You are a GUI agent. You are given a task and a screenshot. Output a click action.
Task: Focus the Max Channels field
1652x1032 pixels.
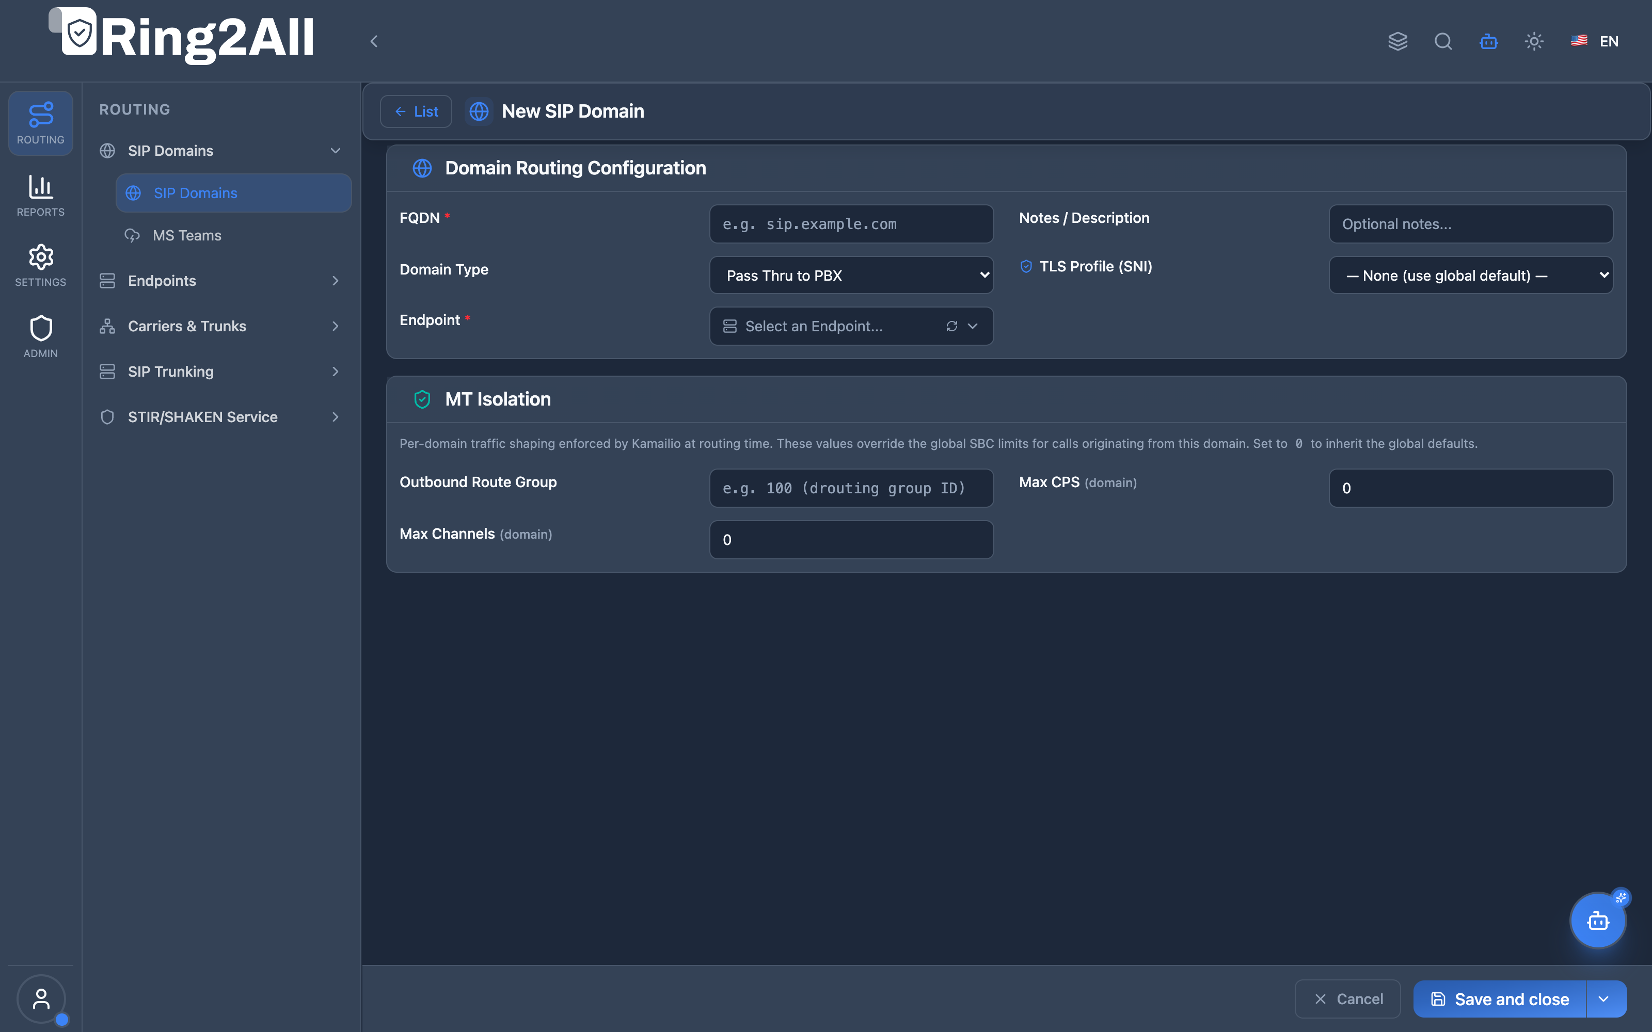pos(851,540)
